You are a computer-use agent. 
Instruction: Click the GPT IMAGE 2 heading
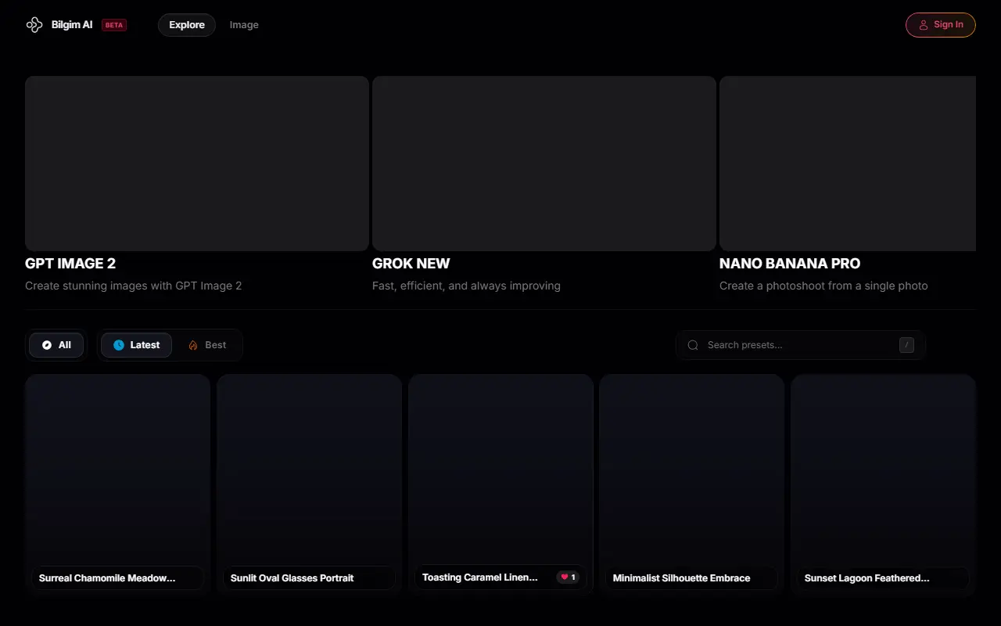(70, 264)
